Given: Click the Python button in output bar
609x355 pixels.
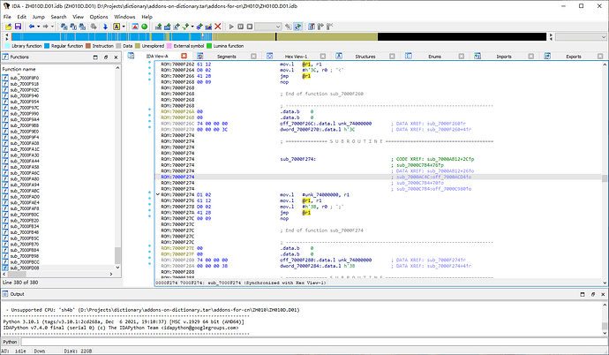Looking at the screenshot, I should pos(10,340).
